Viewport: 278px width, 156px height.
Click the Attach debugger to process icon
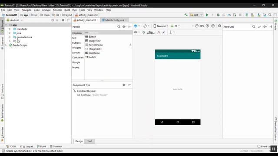[235, 15]
